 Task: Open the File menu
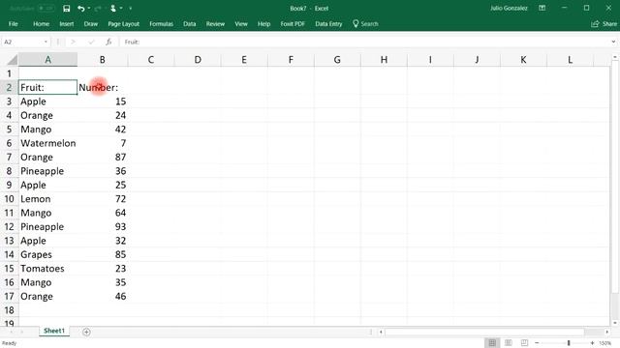[x=13, y=23]
